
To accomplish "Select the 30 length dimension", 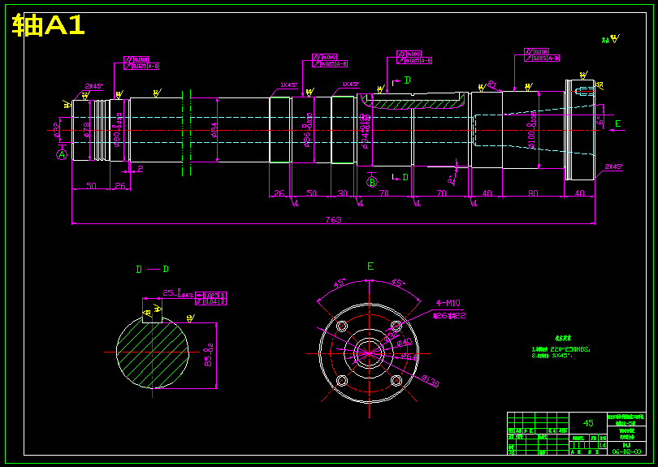I will (x=343, y=193).
